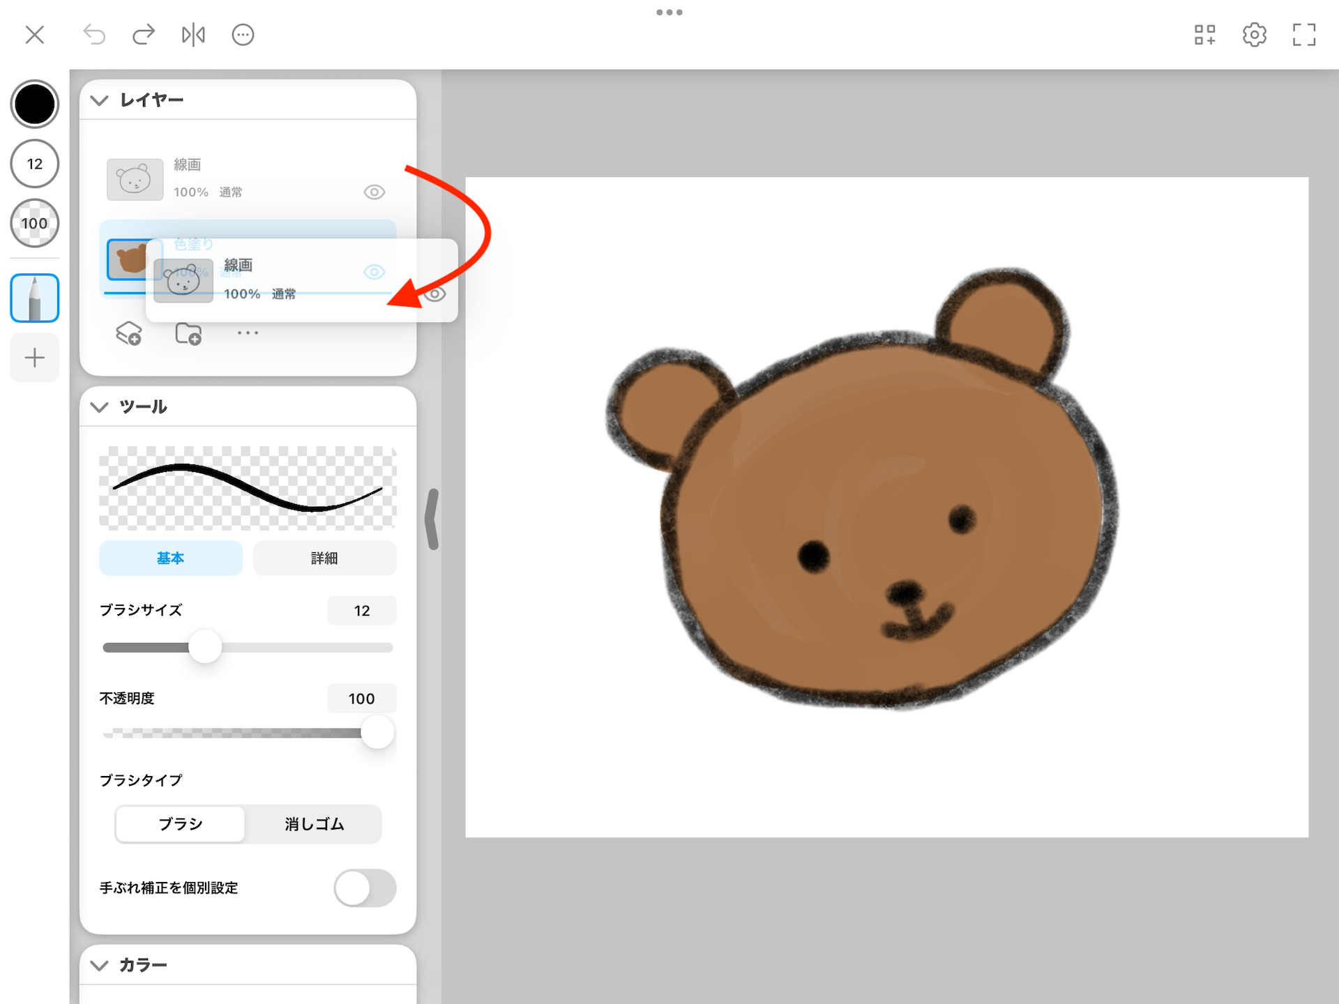Select the brown bear 色塗り layer thumbnail
The image size is (1339, 1004).
pyautogui.click(x=129, y=259)
